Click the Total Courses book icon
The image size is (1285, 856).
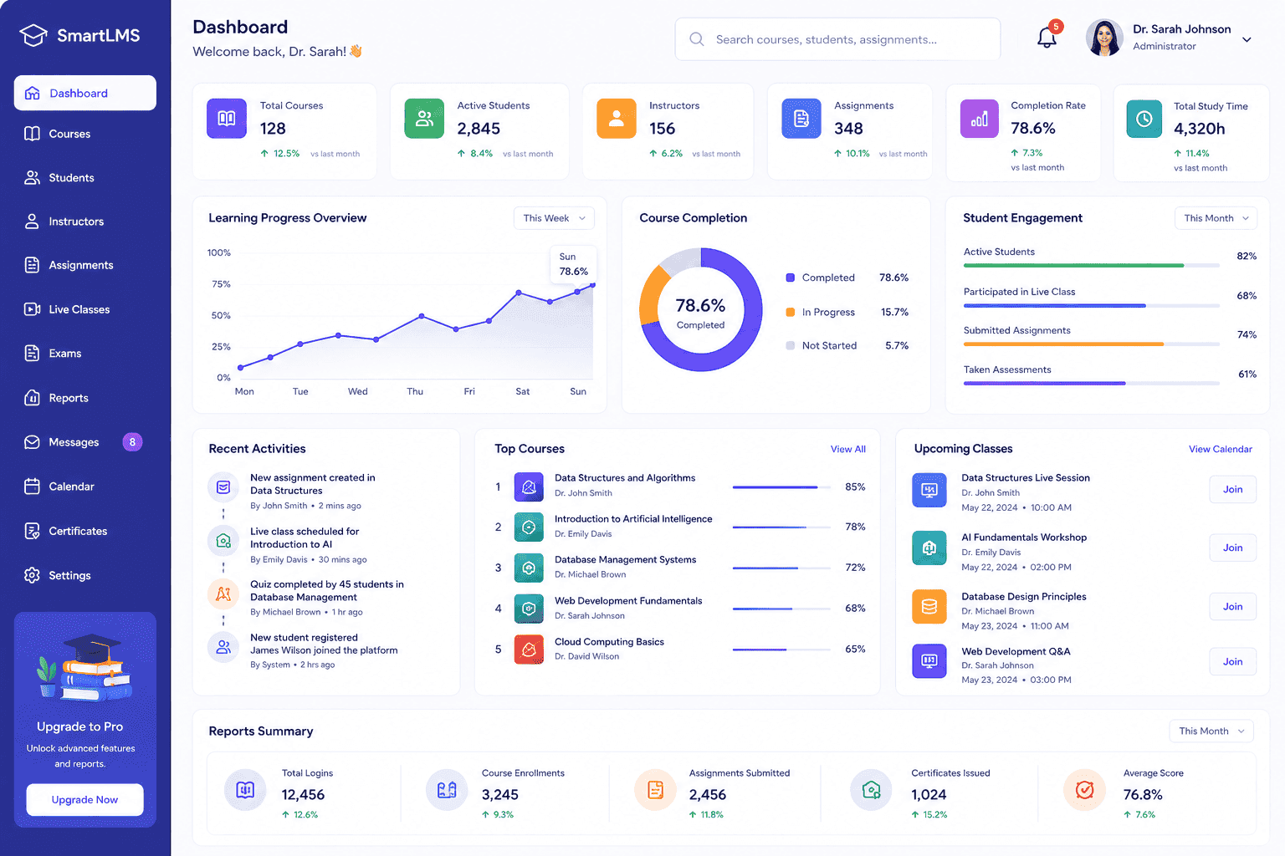(x=227, y=119)
